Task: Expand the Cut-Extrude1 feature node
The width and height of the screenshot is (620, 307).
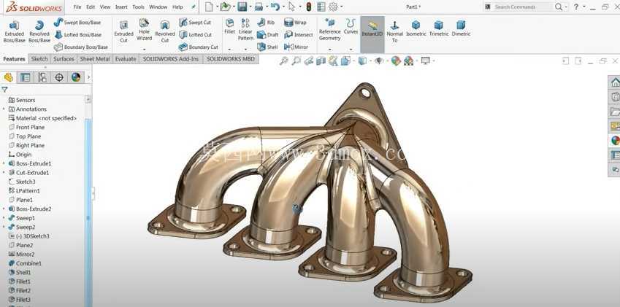Action: 4,172
